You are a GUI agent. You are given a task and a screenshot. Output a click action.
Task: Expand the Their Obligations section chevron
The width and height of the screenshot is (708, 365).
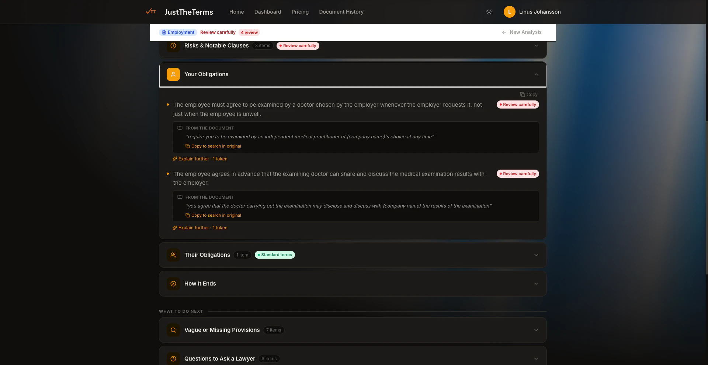[x=536, y=255]
